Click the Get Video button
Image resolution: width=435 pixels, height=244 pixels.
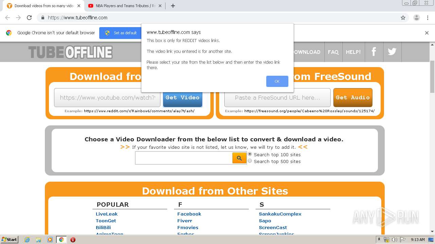coord(182,98)
